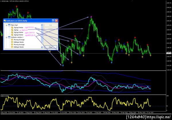This screenshot has width=172, height=120.
Task: Click the indicator list scroll-down arrow
Action: click(x=42, y=47)
